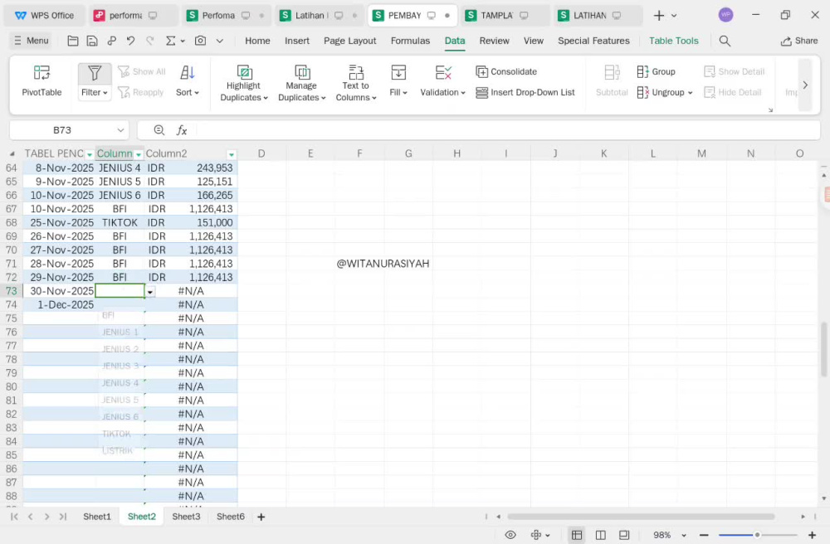Open the Review ribbon tab
830x544 pixels.
[x=495, y=41]
